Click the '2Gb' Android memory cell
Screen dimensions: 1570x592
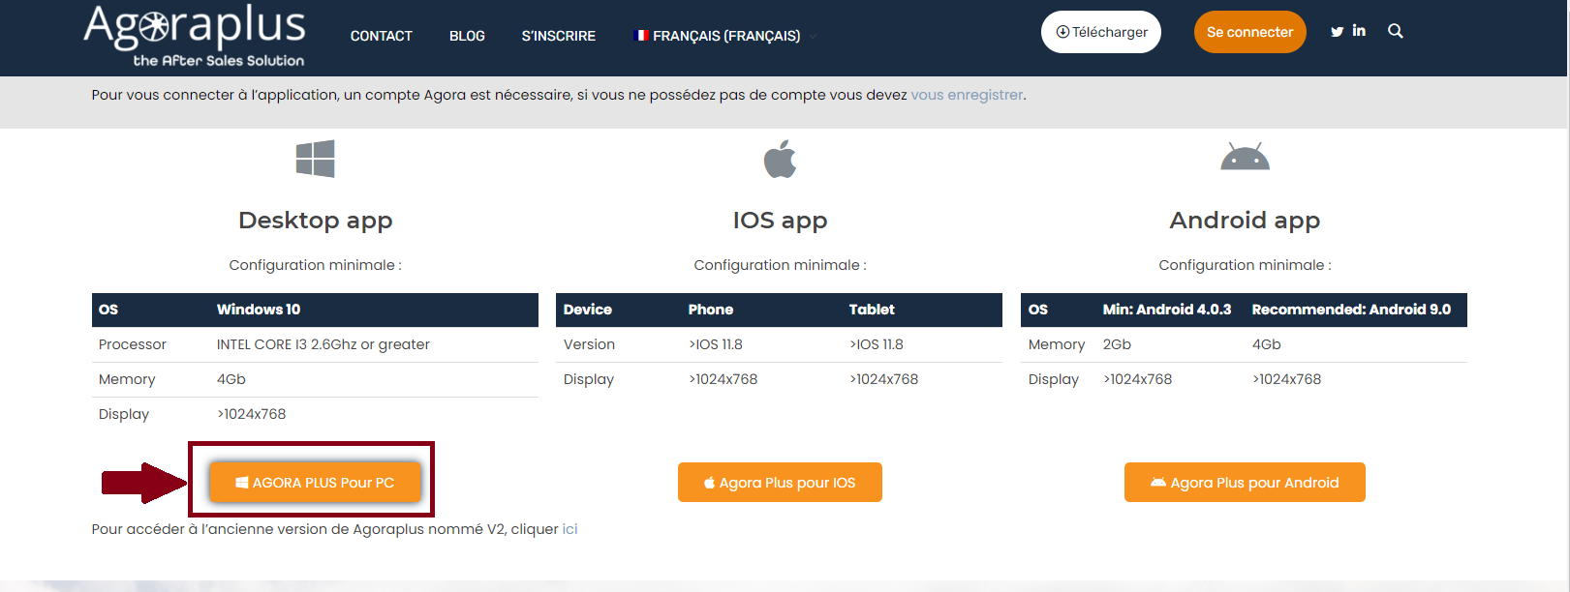(x=1117, y=344)
